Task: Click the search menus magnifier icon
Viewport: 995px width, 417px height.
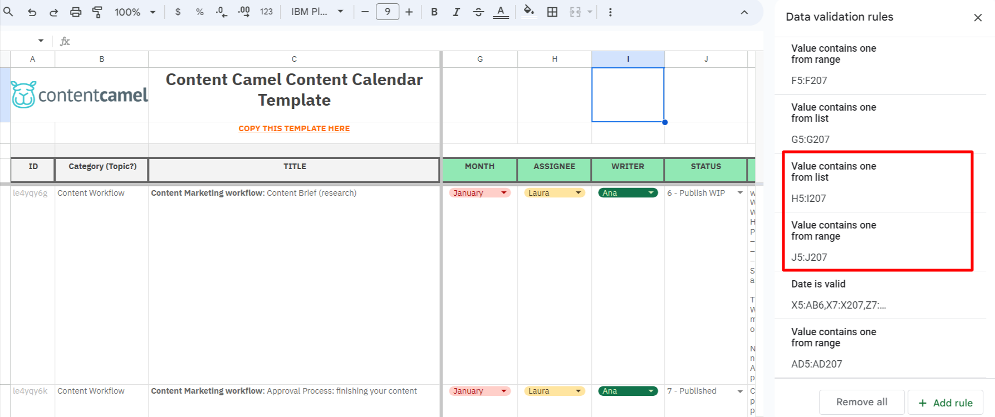Action: pyautogui.click(x=8, y=12)
